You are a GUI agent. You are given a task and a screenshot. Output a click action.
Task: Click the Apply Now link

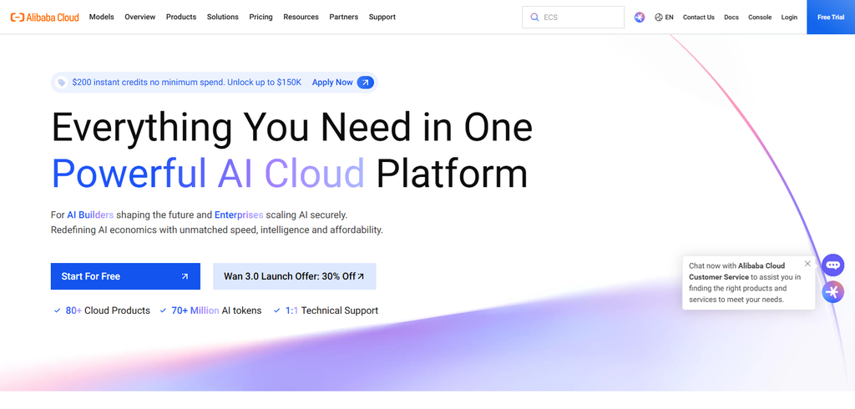332,83
